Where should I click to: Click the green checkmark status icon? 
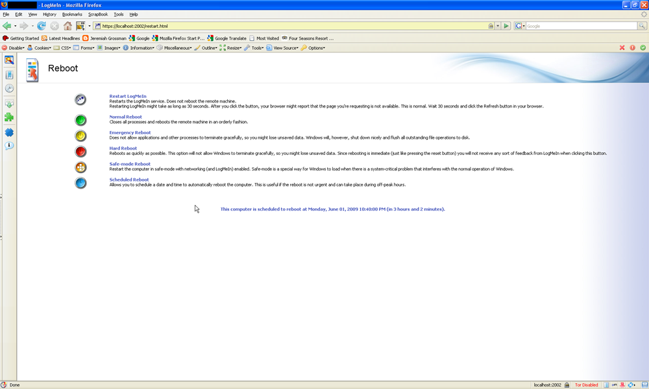click(643, 48)
